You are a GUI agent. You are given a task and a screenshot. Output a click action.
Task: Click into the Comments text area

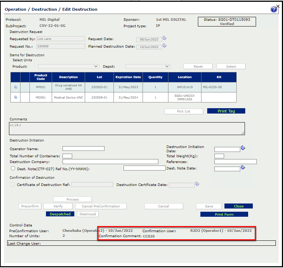pos(127,129)
